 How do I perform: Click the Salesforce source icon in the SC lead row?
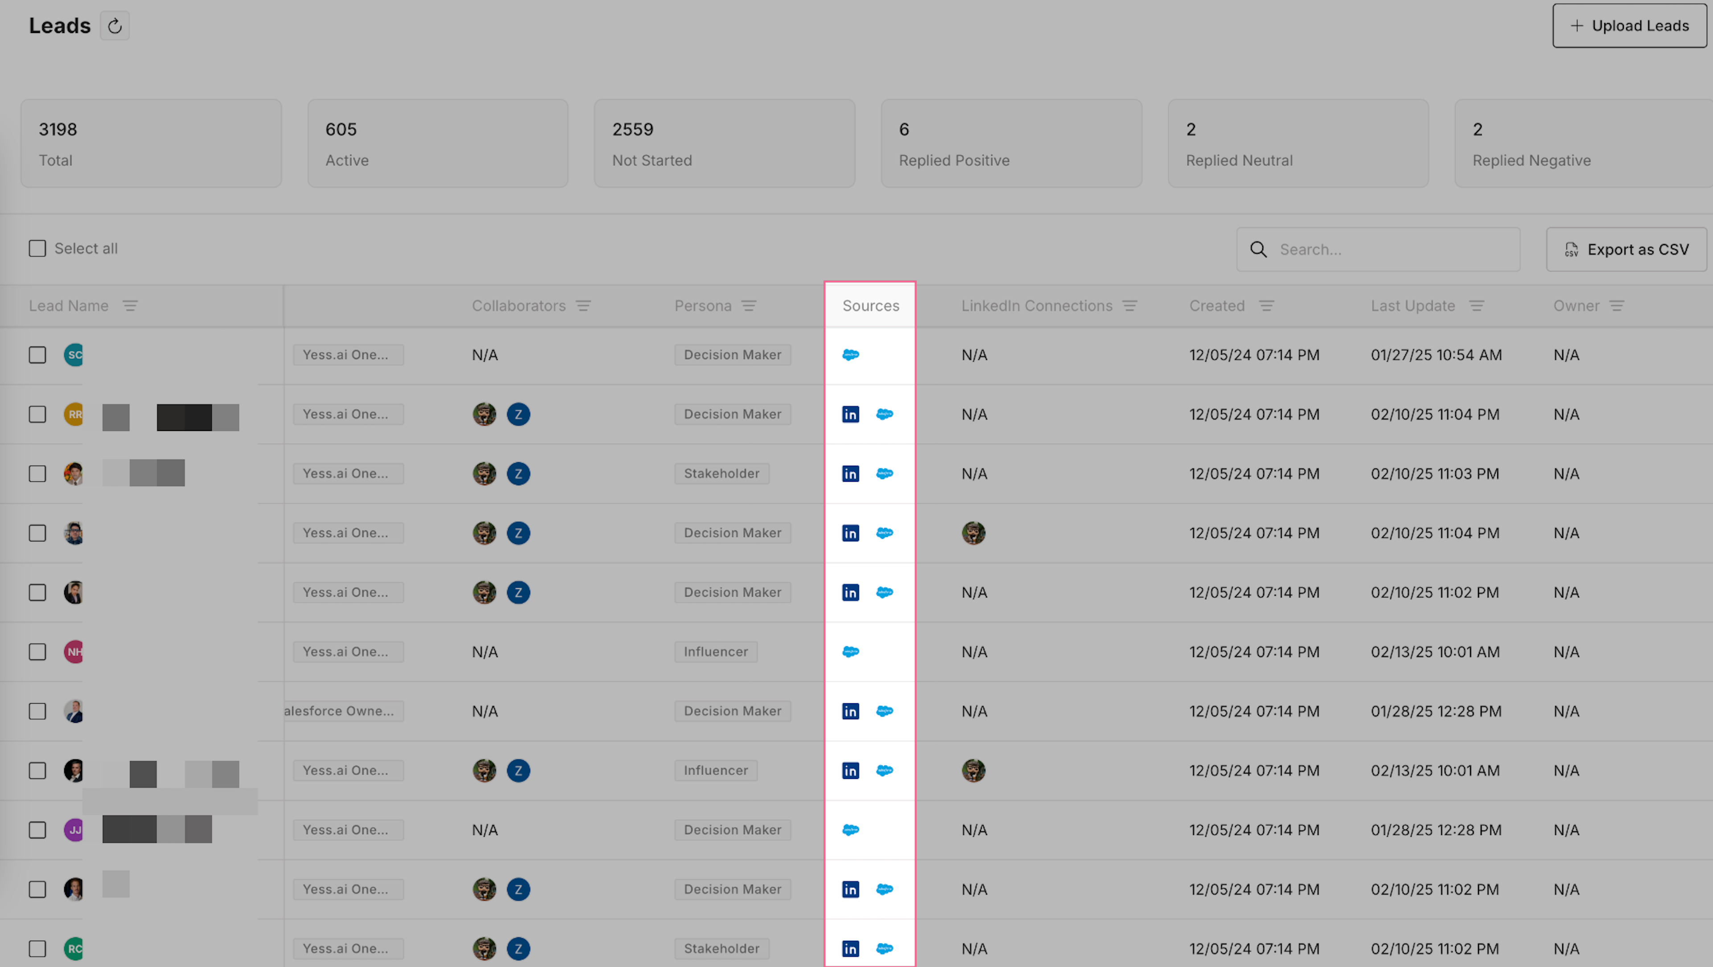pos(851,355)
